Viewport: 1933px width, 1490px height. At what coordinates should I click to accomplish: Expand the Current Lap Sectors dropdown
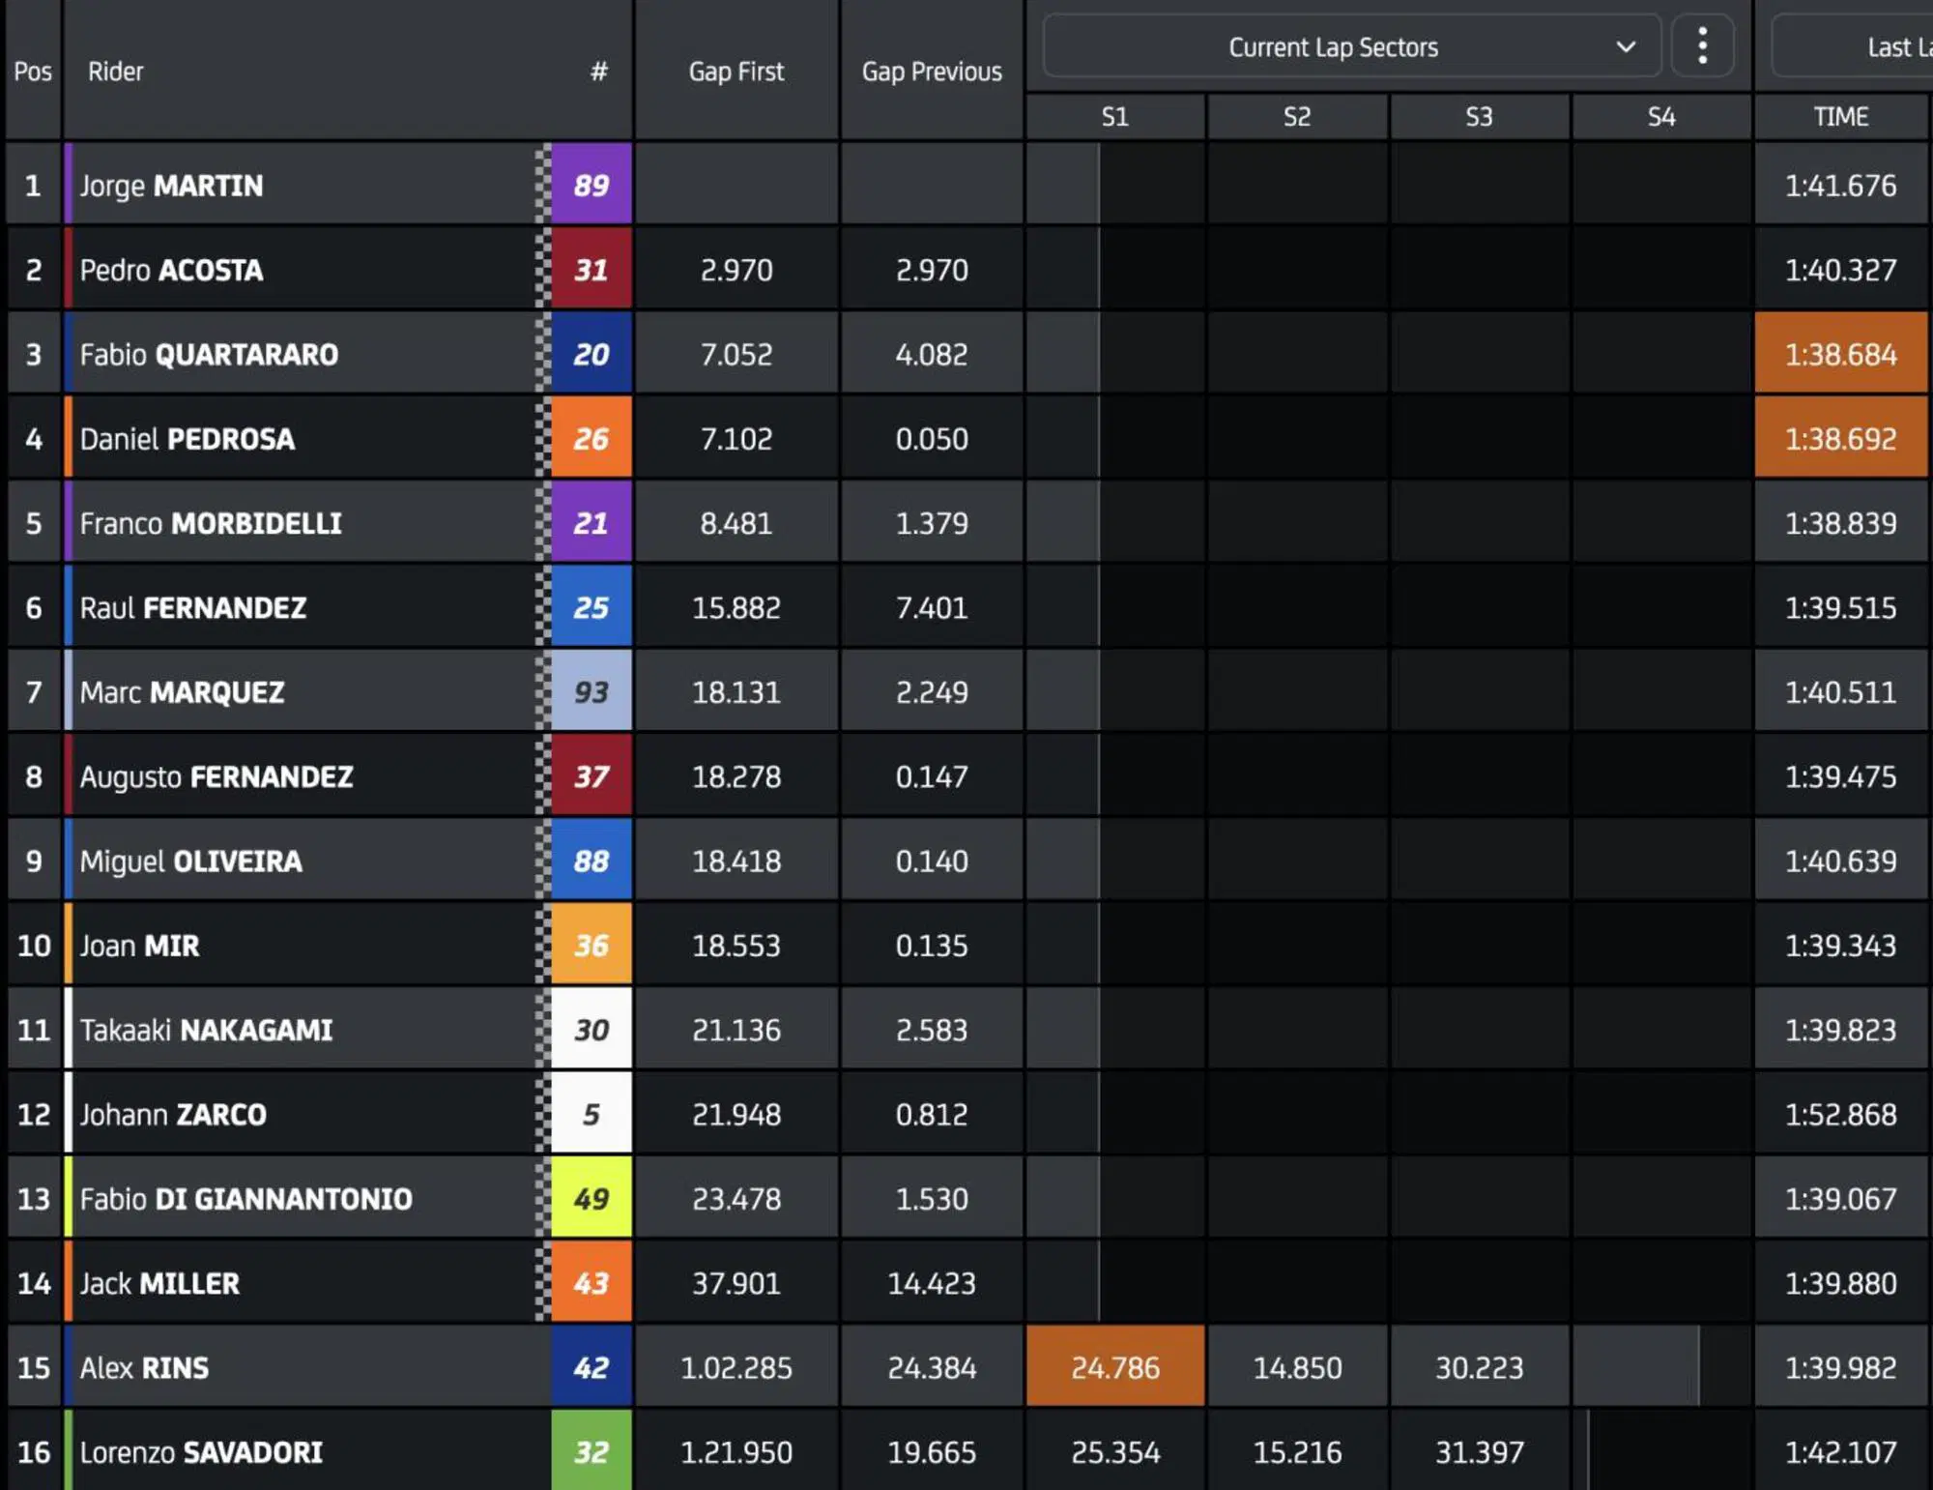(1332, 47)
